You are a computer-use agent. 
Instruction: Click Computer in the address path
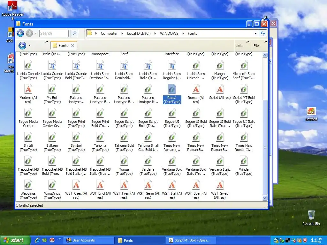tap(109, 33)
